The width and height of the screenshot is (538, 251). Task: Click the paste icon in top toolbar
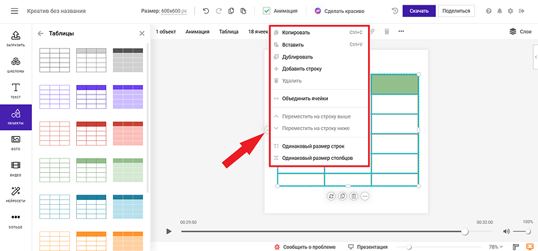(243, 11)
